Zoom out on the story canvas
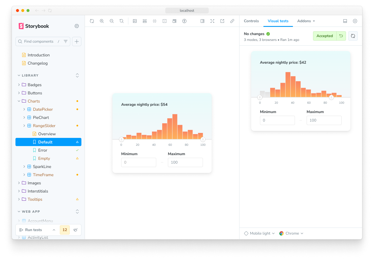Viewport: 374px width, 260px height. coord(112,21)
